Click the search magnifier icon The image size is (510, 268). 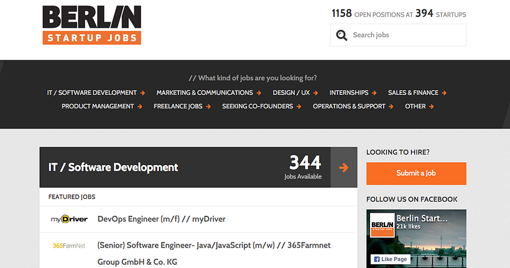[x=341, y=35]
